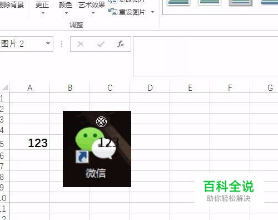Open the 艺术效果 artistic effects dropdown

(x=92, y=7)
